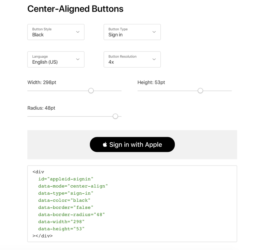The image size is (261, 250).
Task: Click the gray button preview area
Action: tap(132, 145)
